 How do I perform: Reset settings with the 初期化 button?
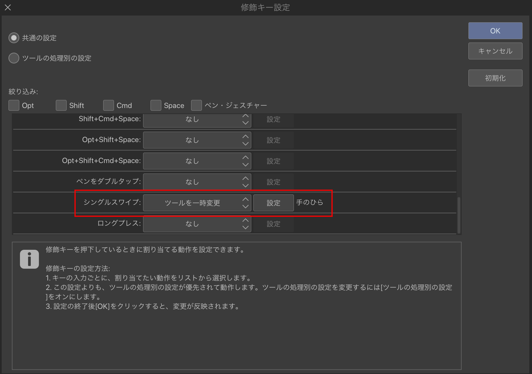pos(495,78)
